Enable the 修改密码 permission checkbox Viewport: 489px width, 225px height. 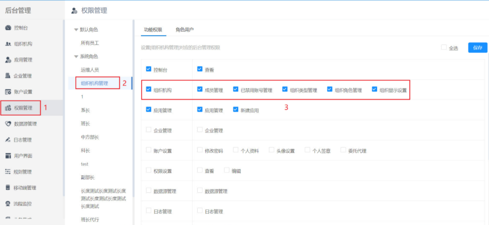point(200,150)
